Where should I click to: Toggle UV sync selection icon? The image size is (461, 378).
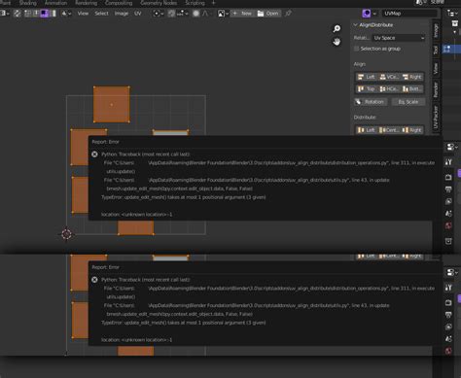pyautogui.click(x=18, y=14)
